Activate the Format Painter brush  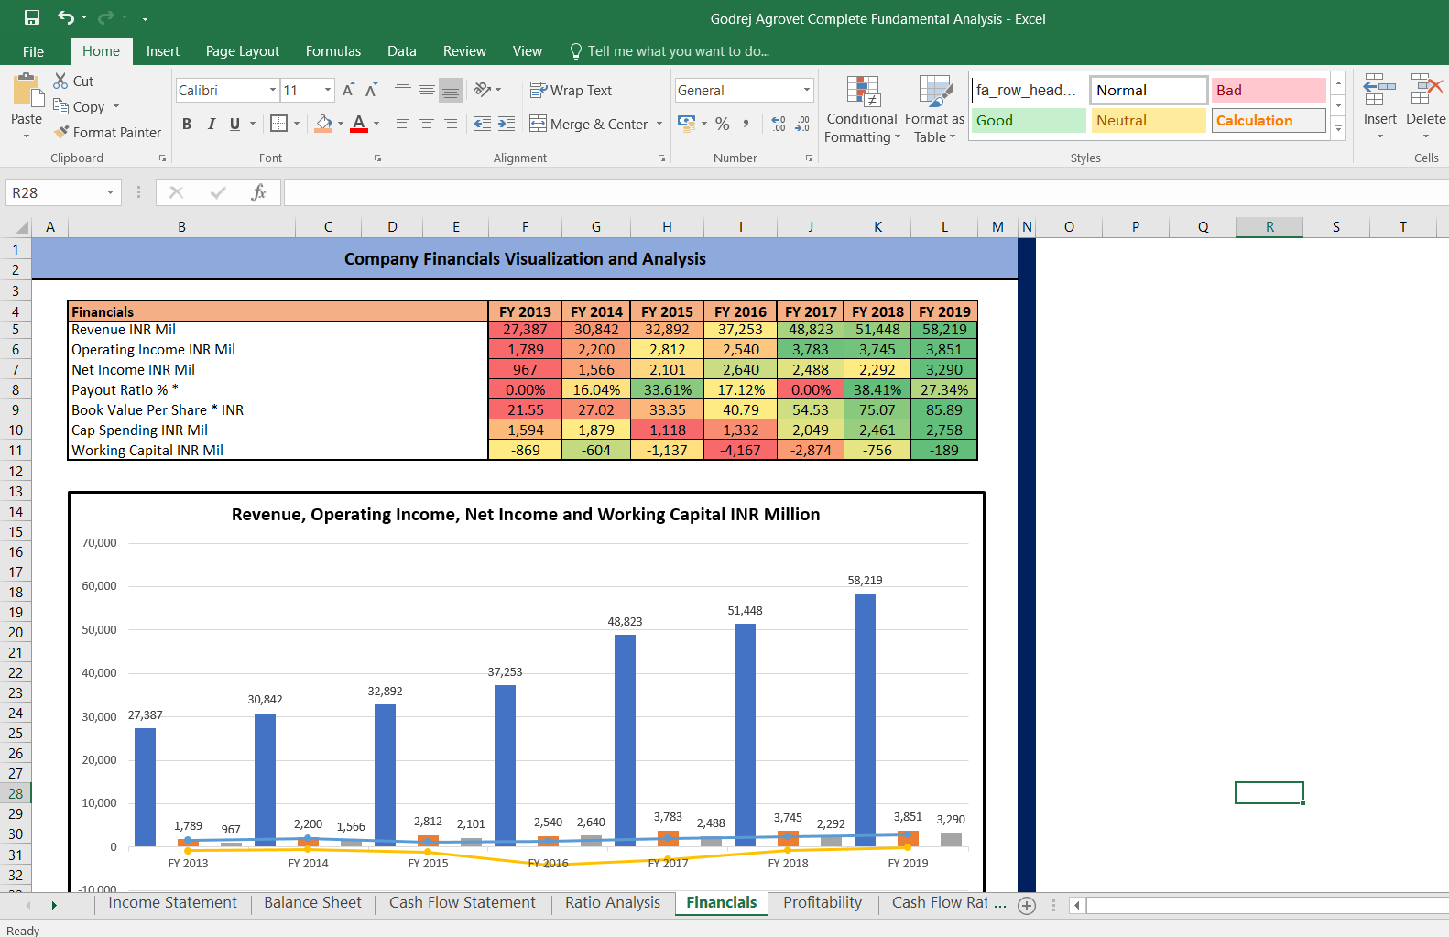pos(61,132)
